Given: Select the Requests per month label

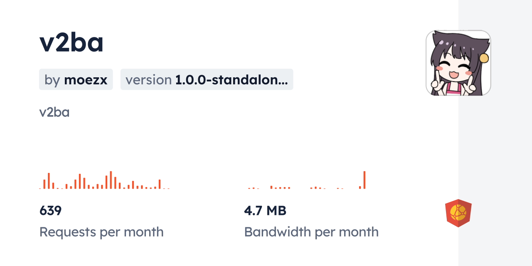Looking at the screenshot, I should [101, 232].
